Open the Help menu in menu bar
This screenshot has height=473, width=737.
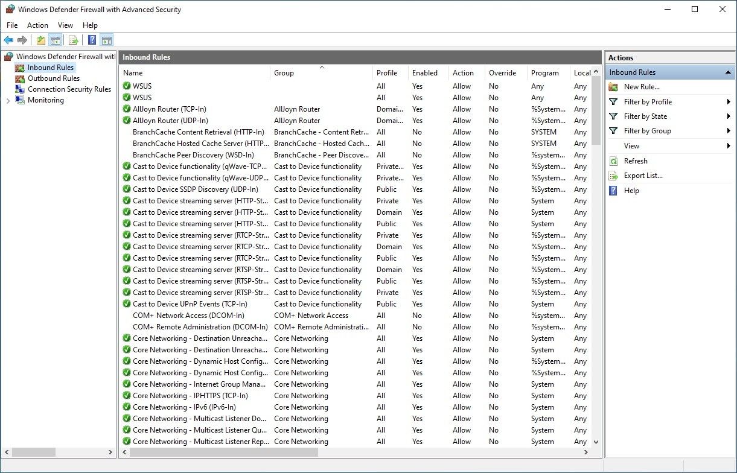click(90, 25)
